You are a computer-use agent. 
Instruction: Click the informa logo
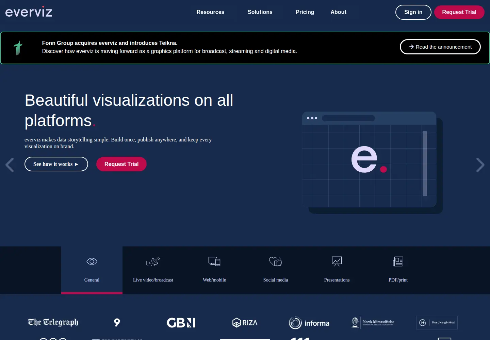click(309, 323)
